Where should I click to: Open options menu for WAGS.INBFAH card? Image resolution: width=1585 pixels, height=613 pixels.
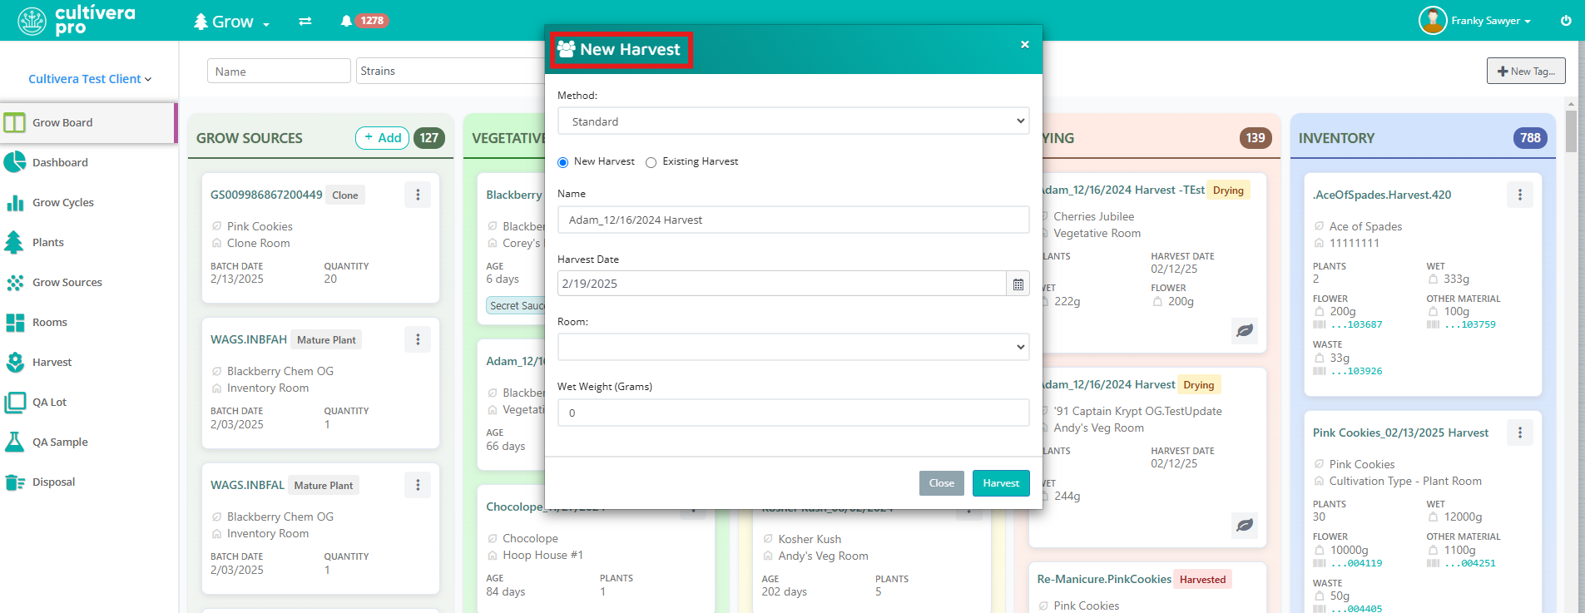(418, 339)
